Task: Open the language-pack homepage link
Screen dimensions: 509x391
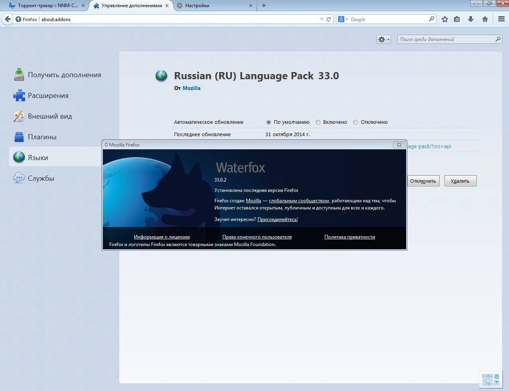Action: [x=429, y=146]
